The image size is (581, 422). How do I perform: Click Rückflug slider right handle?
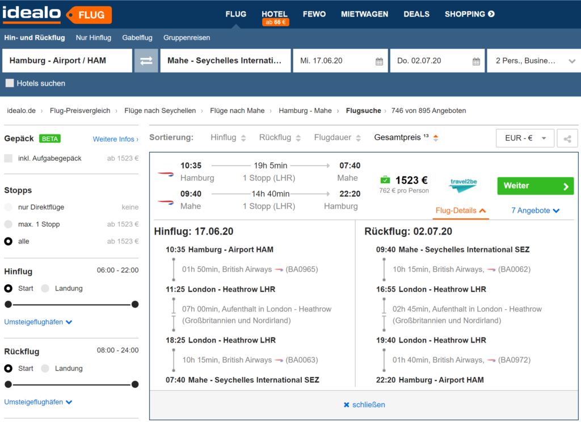pos(135,385)
